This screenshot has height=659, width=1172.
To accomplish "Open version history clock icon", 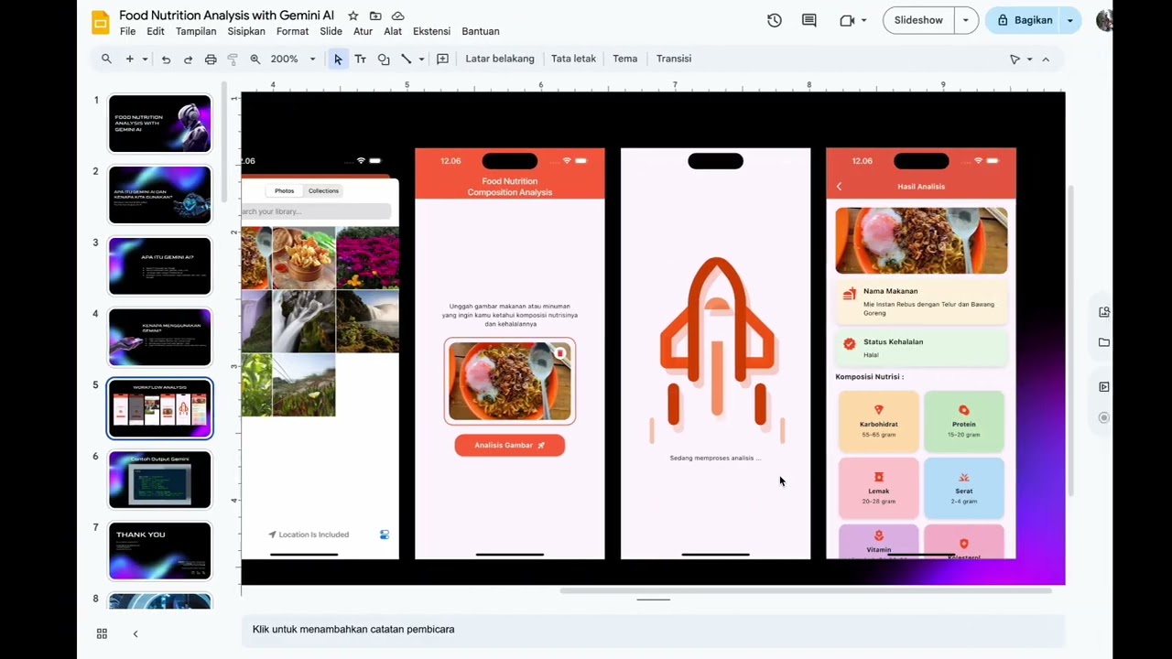I will pyautogui.click(x=775, y=20).
